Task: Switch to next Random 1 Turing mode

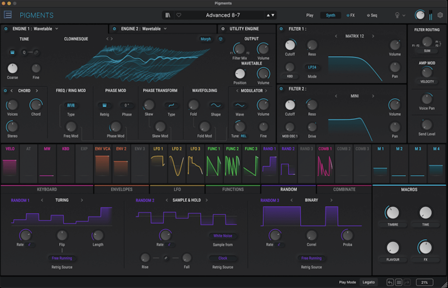Action: pyautogui.click(x=82, y=200)
